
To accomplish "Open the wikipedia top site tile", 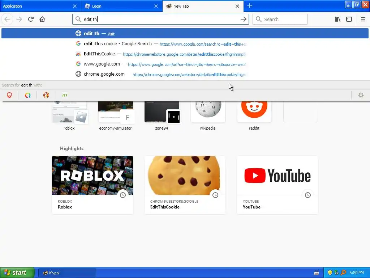I will click(208, 116).
